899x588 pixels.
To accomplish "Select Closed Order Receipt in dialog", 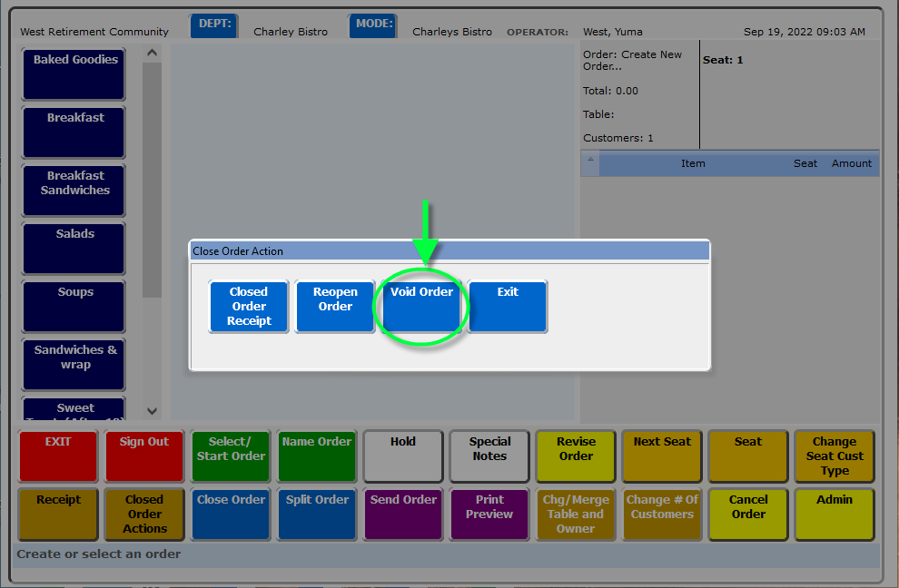I will point(249,307).
